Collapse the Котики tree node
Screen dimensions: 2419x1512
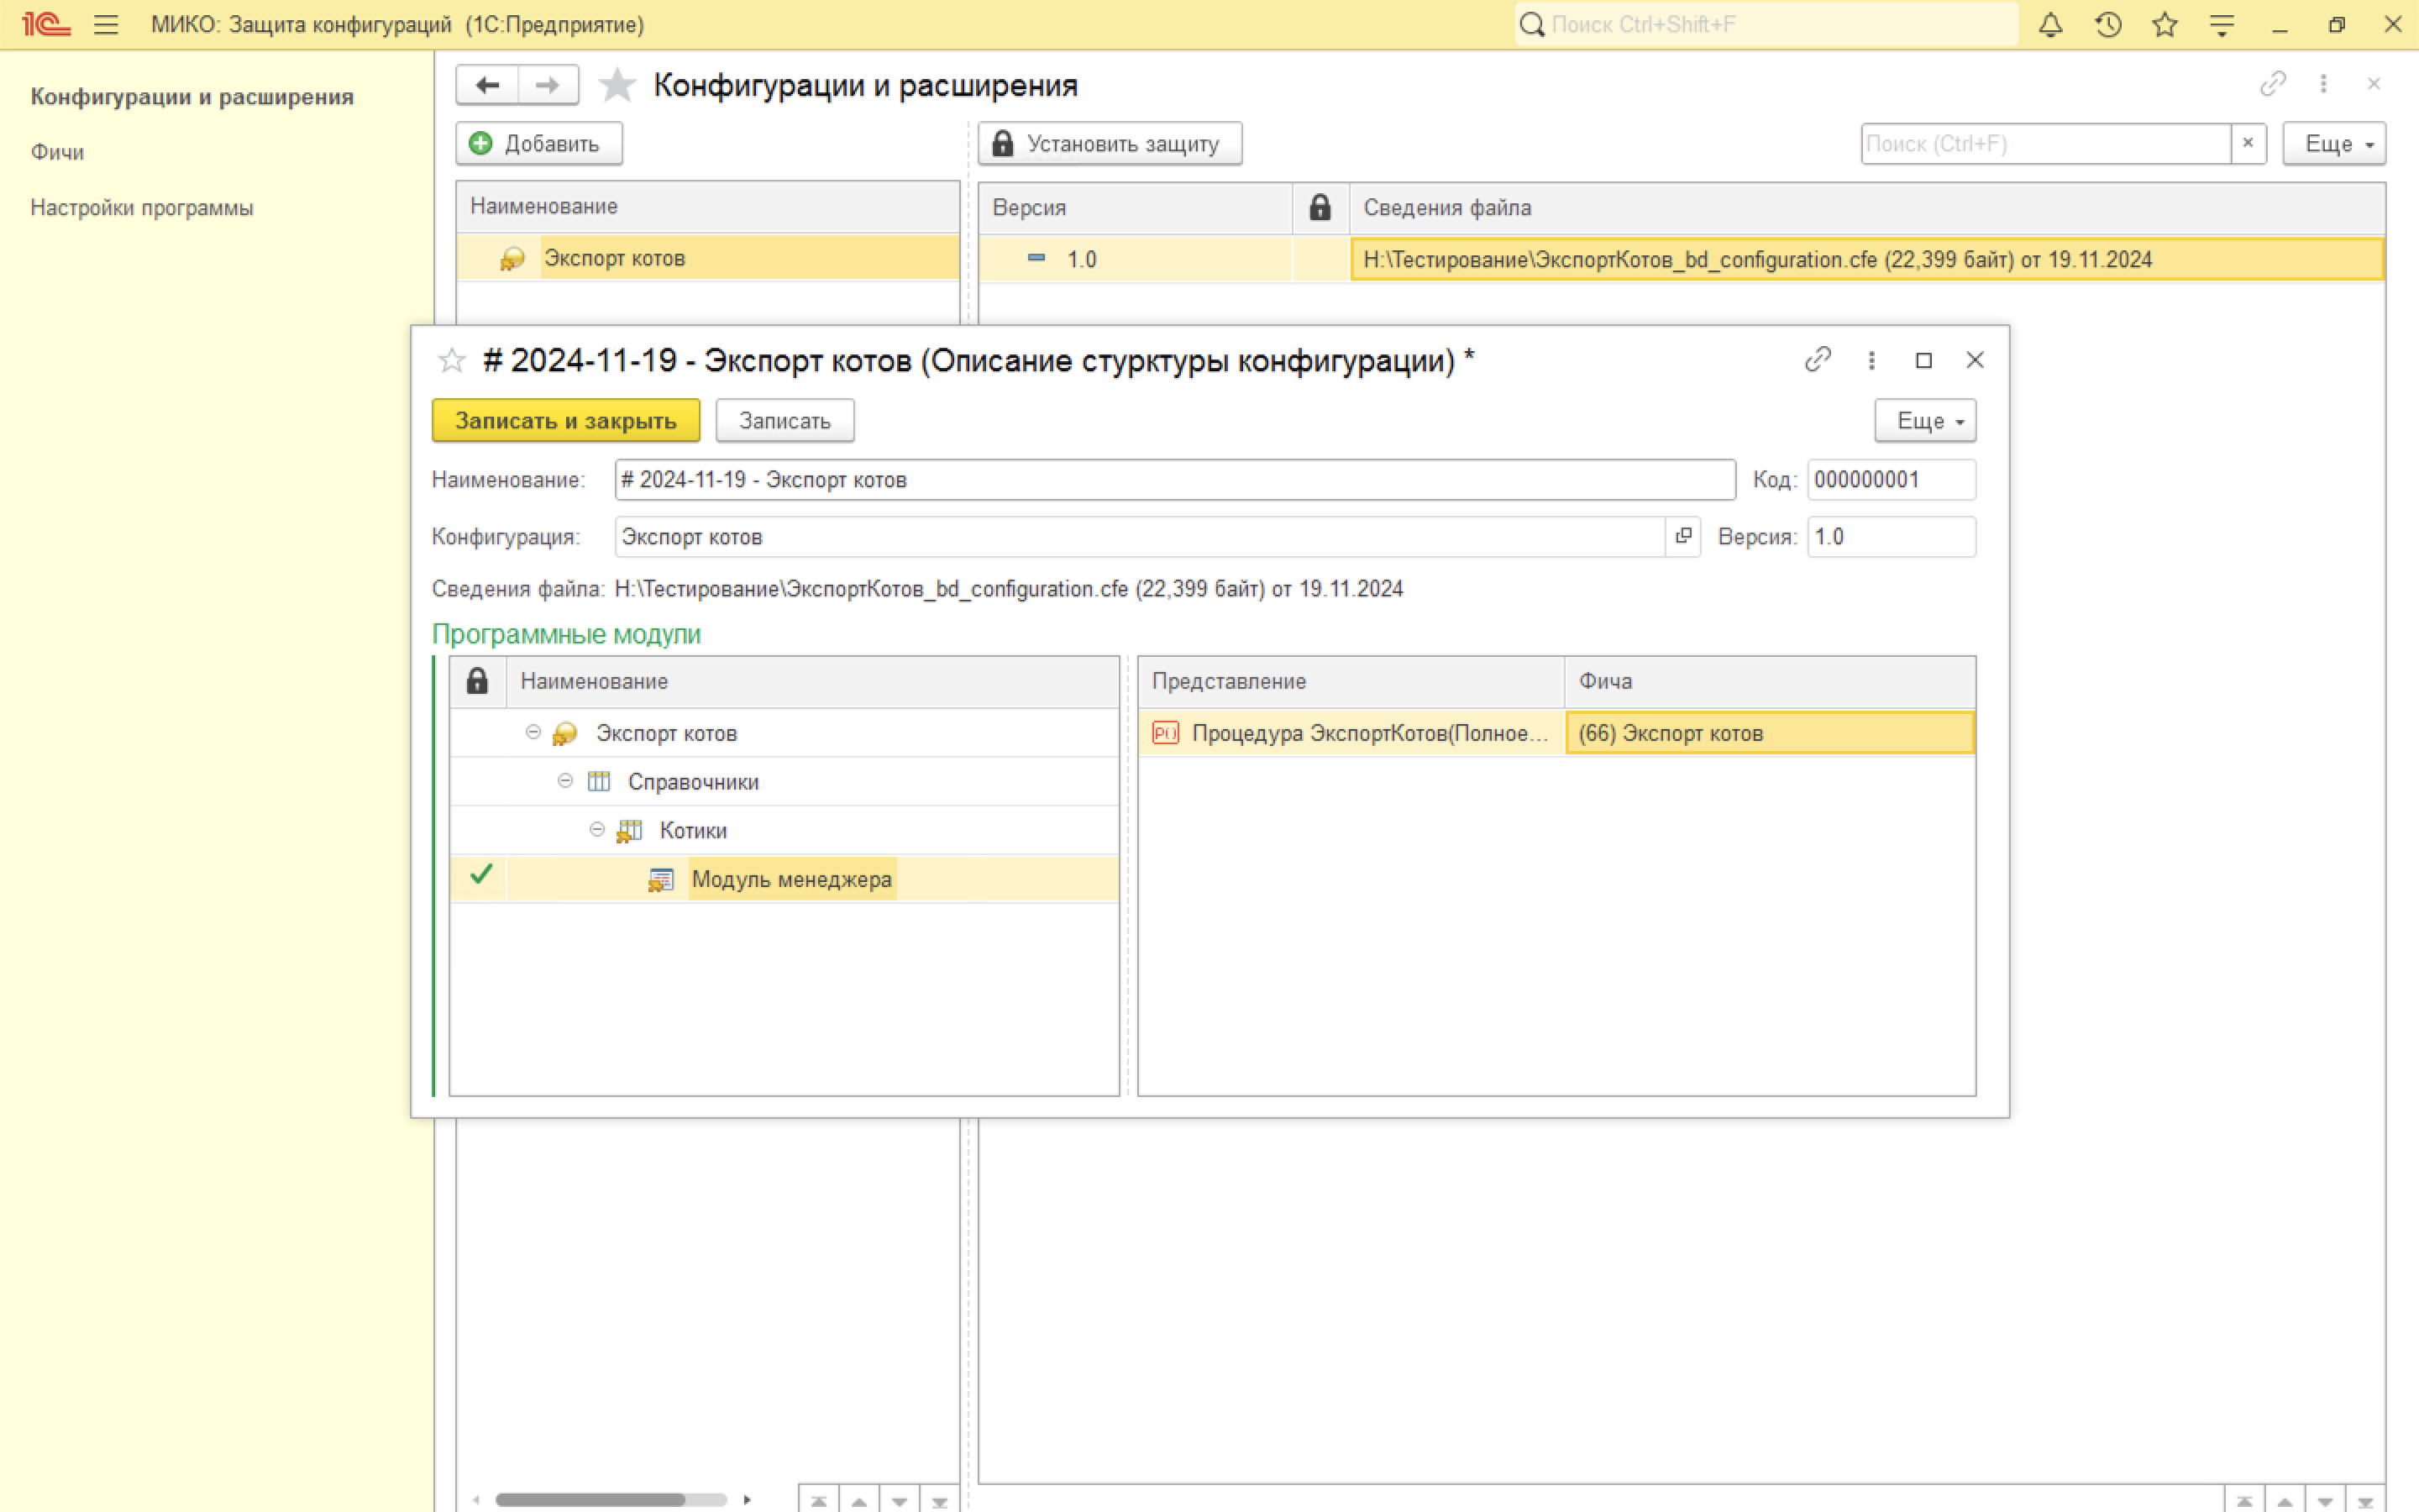pos(596,829)
